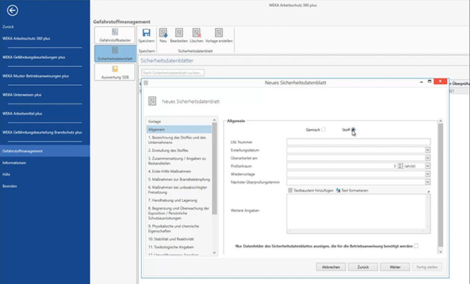The image size is (470, 284).
Task: Click the back arrow circle icon
Action: [x=12, y=10]
